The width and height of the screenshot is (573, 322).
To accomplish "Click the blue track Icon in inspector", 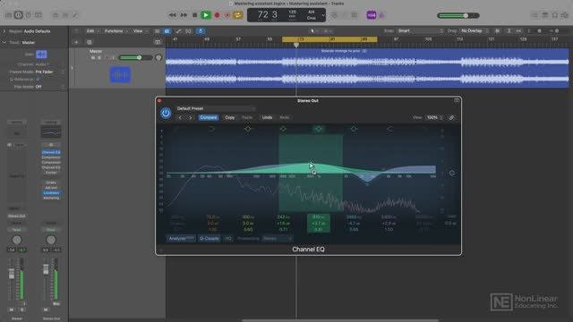I will tap(41, 55).
